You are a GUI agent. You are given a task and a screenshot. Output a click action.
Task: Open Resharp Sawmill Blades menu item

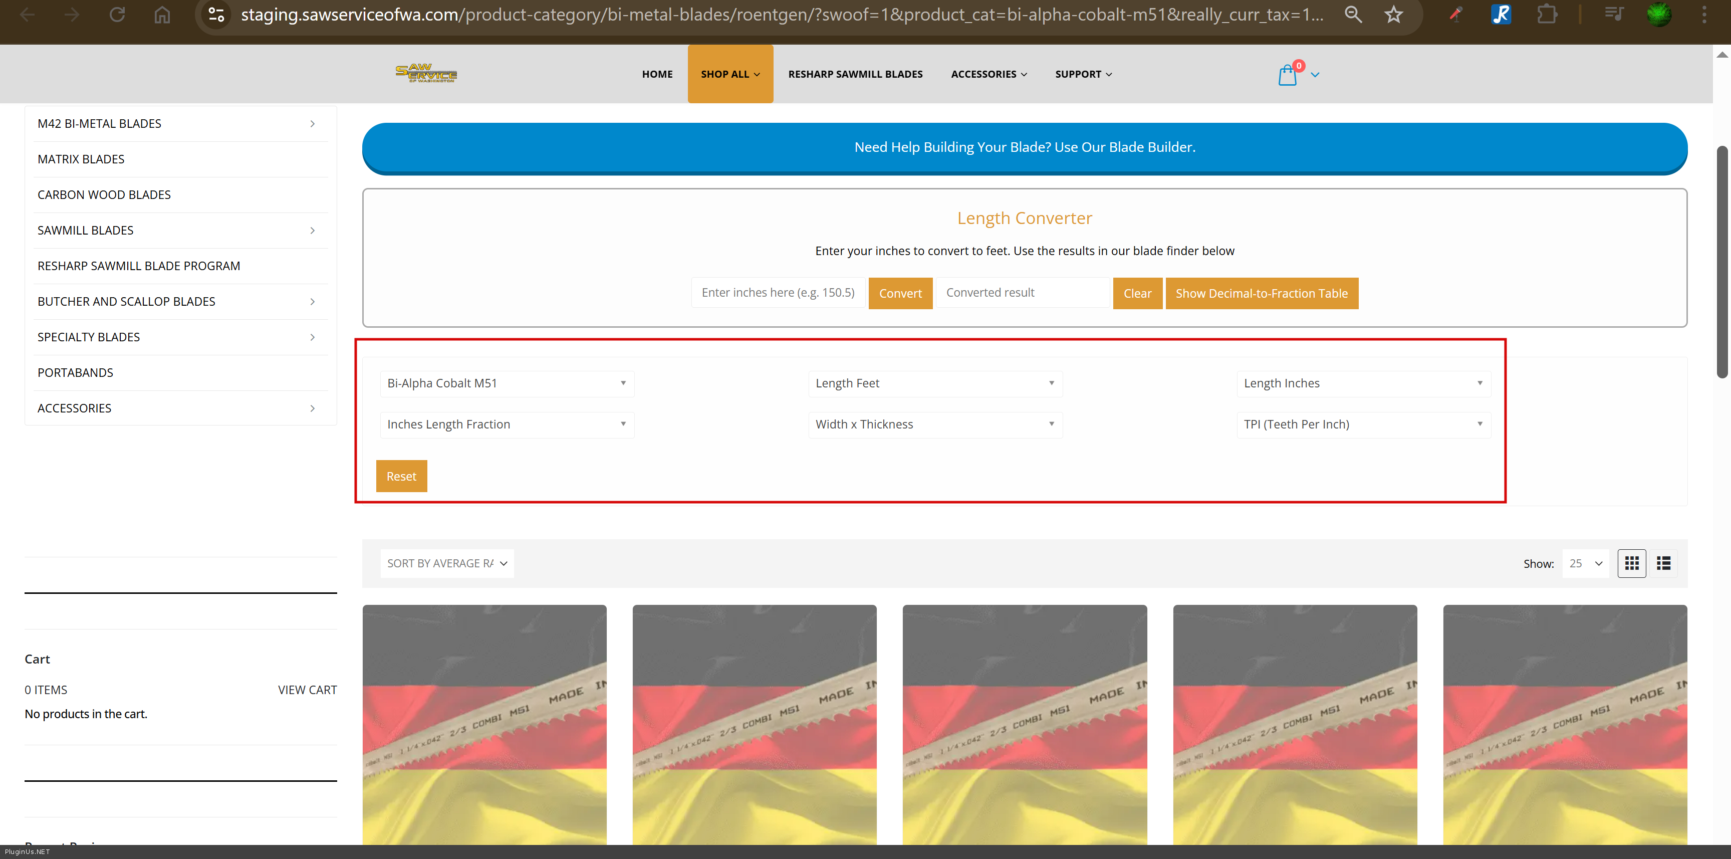(x=855, y=74)
